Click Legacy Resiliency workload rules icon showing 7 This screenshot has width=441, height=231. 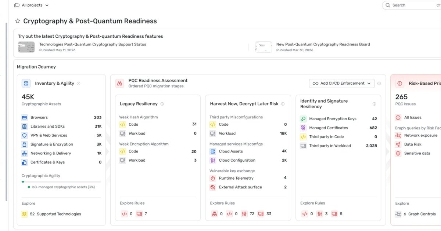139,214
